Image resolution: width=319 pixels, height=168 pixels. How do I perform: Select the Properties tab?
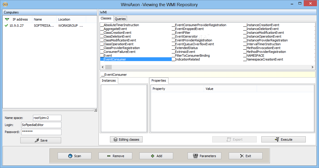[159, 80]
